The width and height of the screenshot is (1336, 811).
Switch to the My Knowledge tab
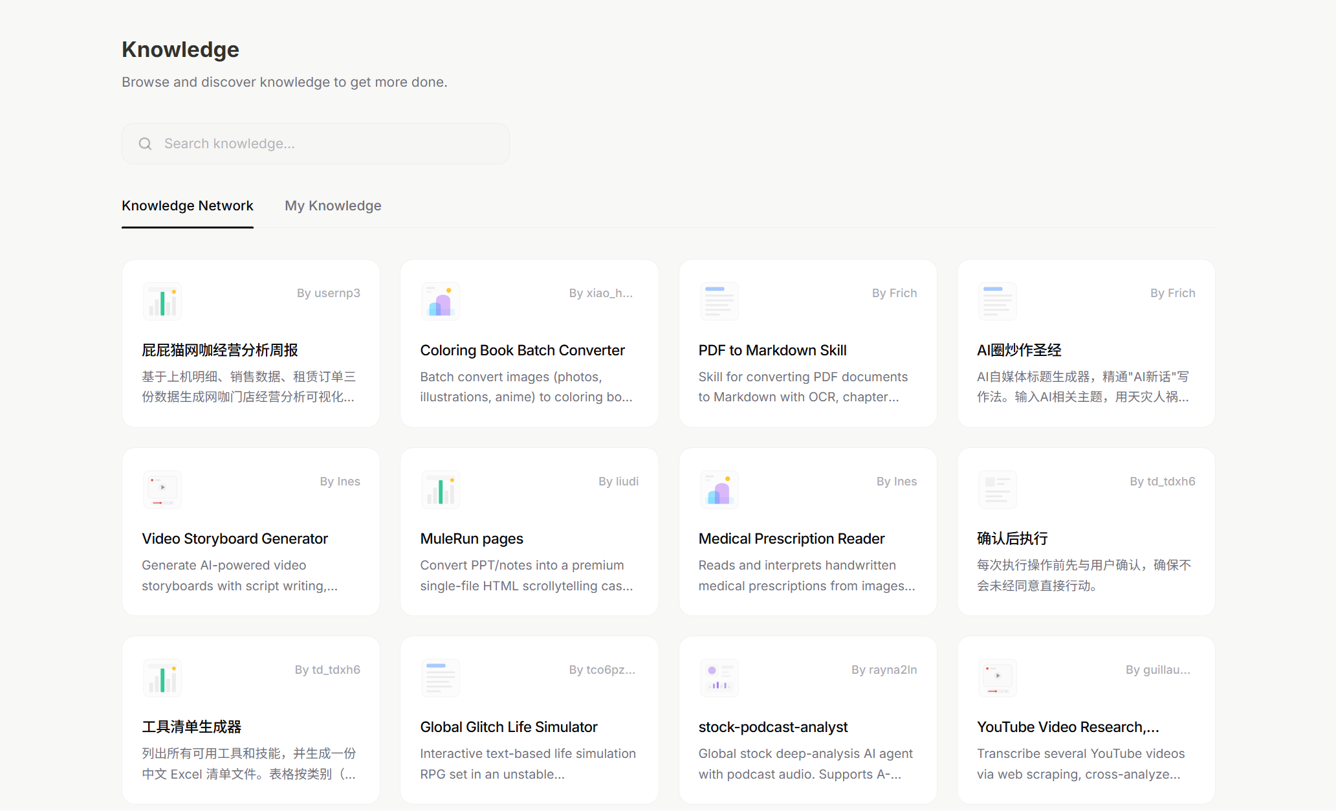tap(333, 205)
